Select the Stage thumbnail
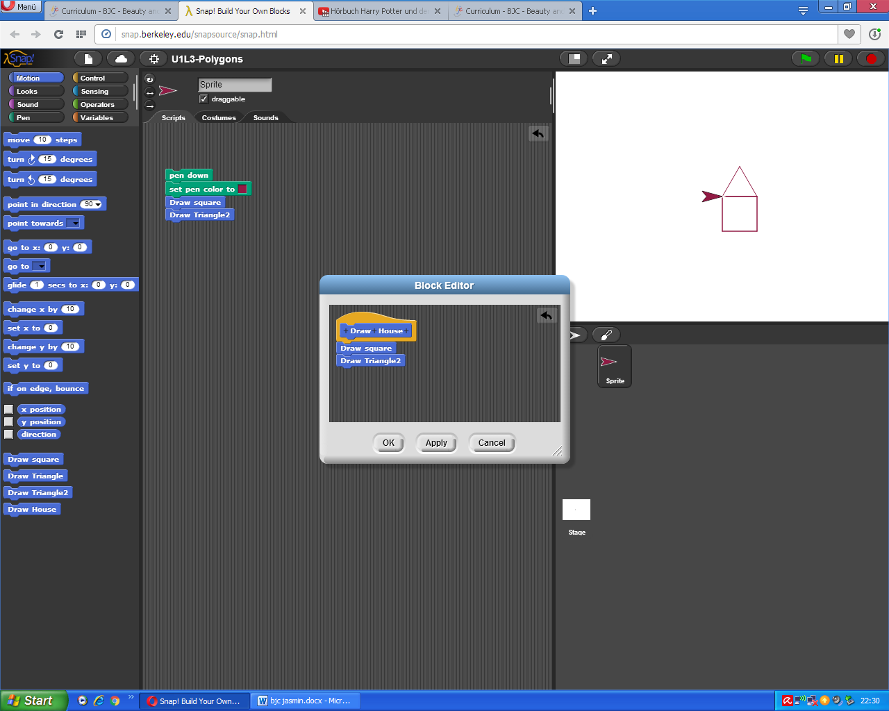889x711 pixels. pyautogui.click(x=576, y=517)
